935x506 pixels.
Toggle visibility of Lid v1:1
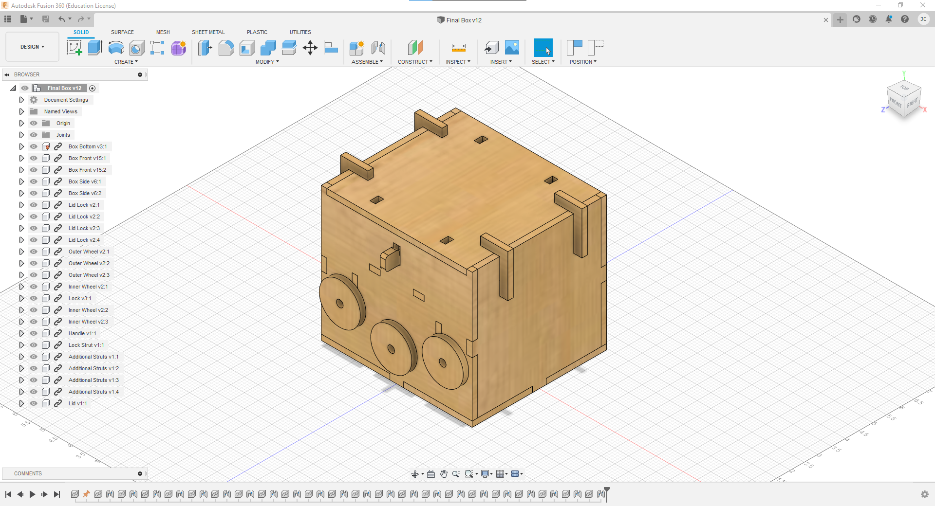pos(34,403)
